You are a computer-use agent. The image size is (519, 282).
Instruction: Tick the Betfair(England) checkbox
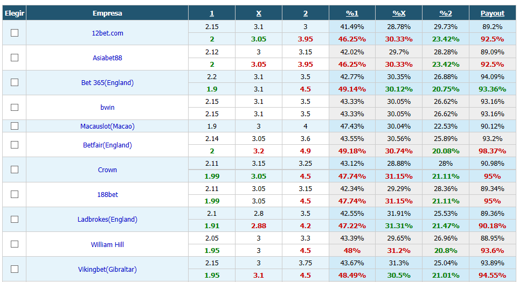click(15, 145)
